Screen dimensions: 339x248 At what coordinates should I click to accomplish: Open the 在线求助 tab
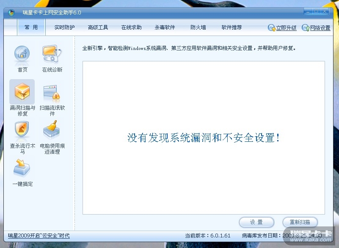click(132, 28)
